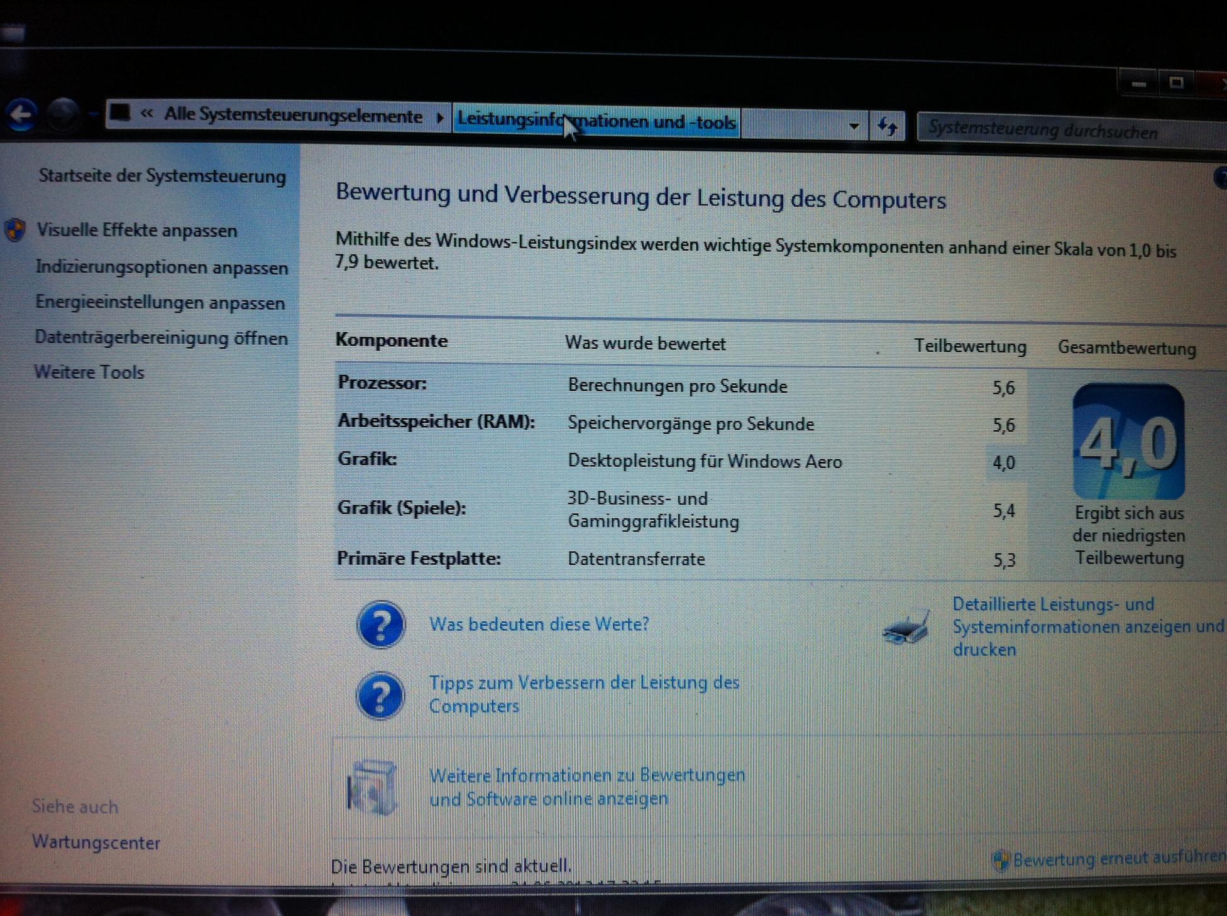Screen dimensions: 1227x916
Task: Click the 4,0 Gesamtbewertung score badge
Action: [x=1128, y=442]
